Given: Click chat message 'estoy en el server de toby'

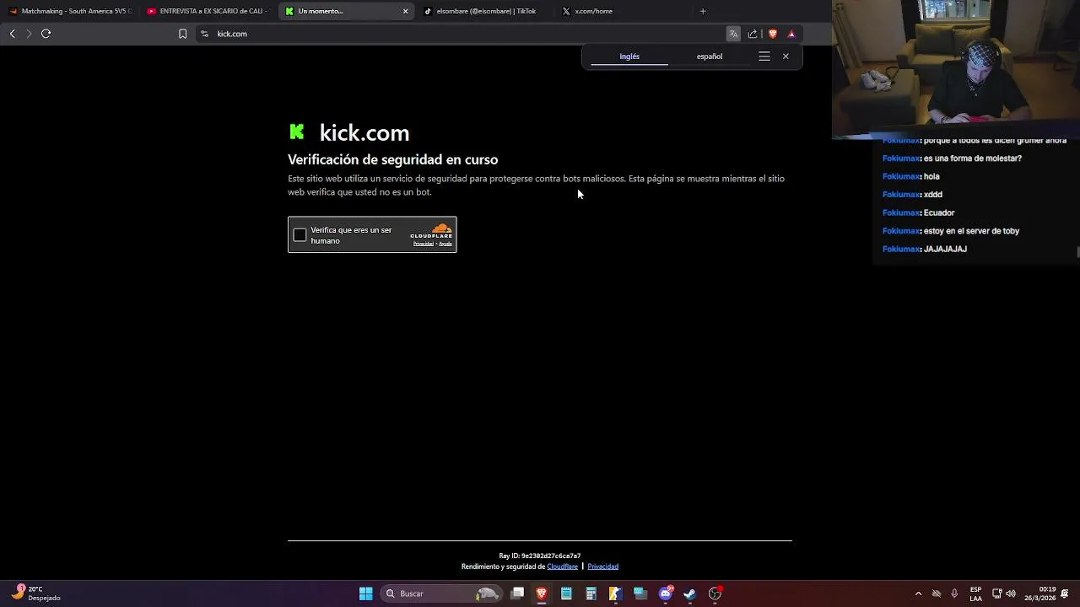Looking at the screenshot, I should (971, 231).
